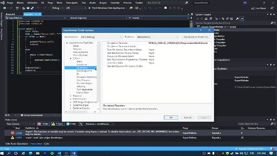
Task: Click the Ön İşlemci Tanımları property value
Action: pyautogui.click(x=178, y=43)
